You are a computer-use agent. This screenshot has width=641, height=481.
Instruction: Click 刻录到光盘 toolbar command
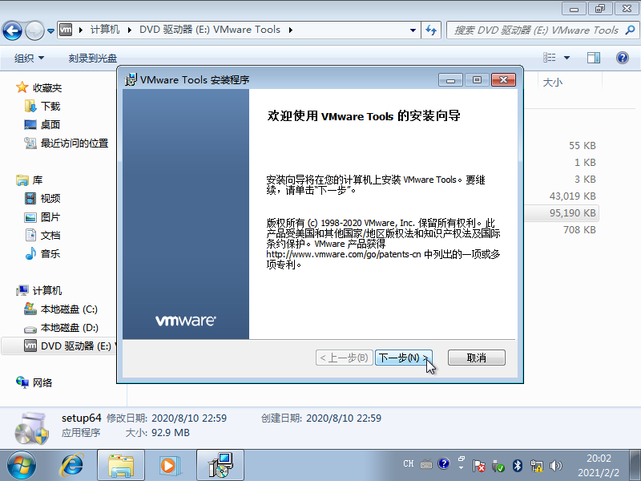pyautogui.click(x=92, y=58)
